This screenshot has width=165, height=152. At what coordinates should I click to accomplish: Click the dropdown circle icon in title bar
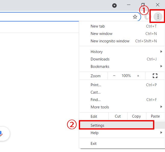pyautogui.click(x=115, y=5)
